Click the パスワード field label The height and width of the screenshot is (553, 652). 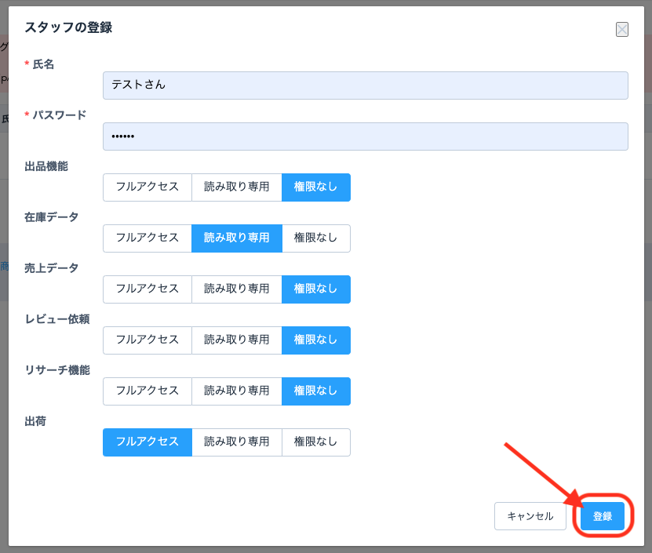click(60, 115)
